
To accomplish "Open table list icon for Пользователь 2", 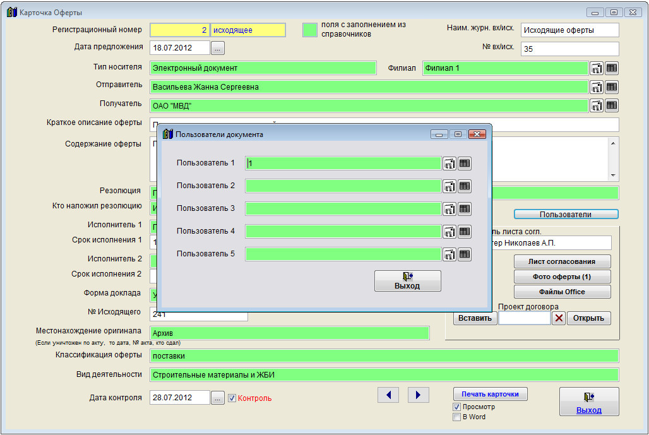I will pos(465,186).
